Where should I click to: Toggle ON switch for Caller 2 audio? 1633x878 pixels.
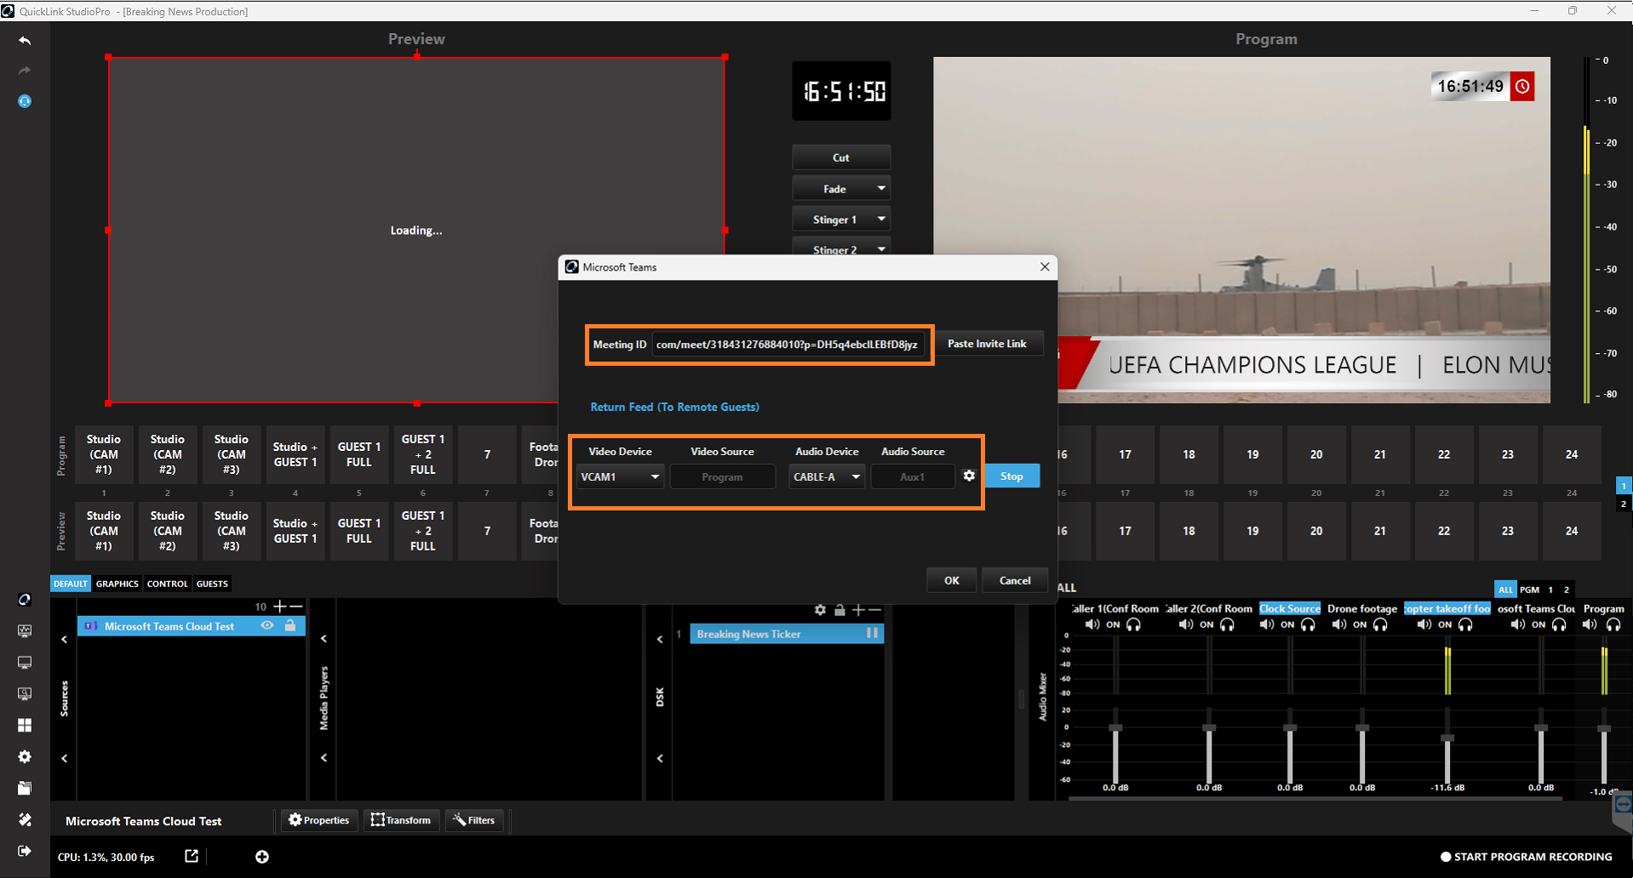1206,624
